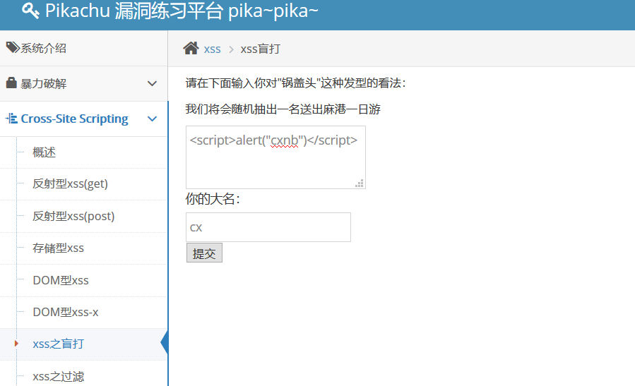Click the lock icon beside 暴力破解

coord(11,83)
